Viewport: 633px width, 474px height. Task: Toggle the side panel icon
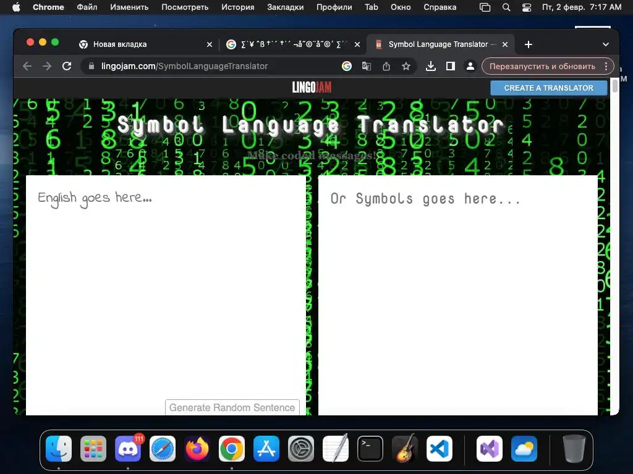[x=451, y=66]
